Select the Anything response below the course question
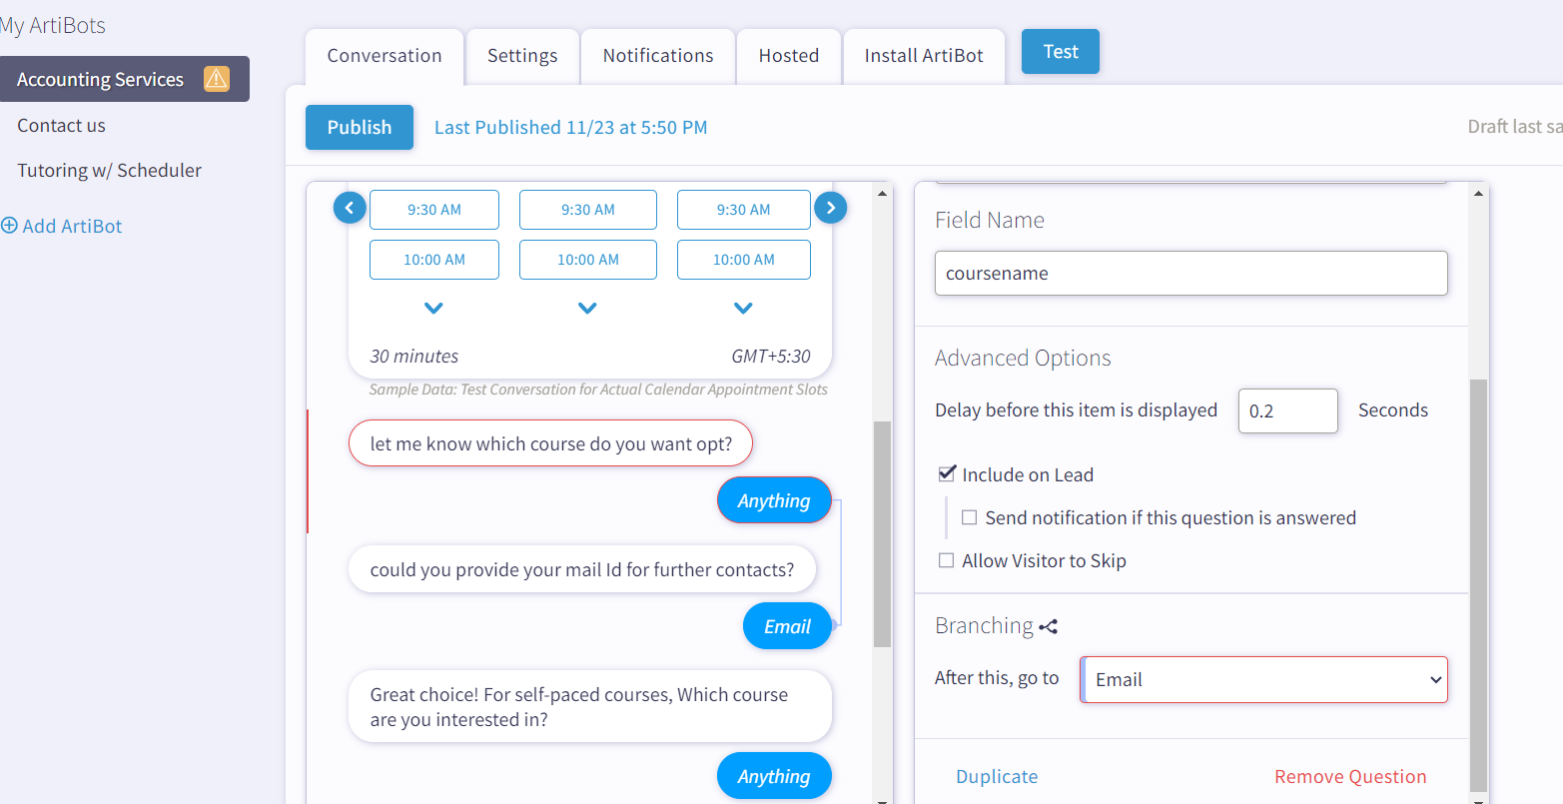The height and width of the screenshot is (804, 1563). 774,500
